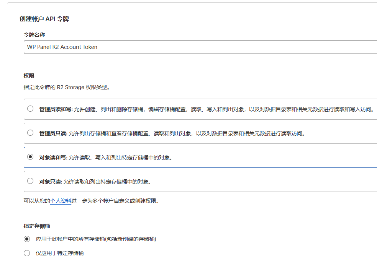
Task: Select 管理员读和写 permission radio button
Action: pos(30,109)
